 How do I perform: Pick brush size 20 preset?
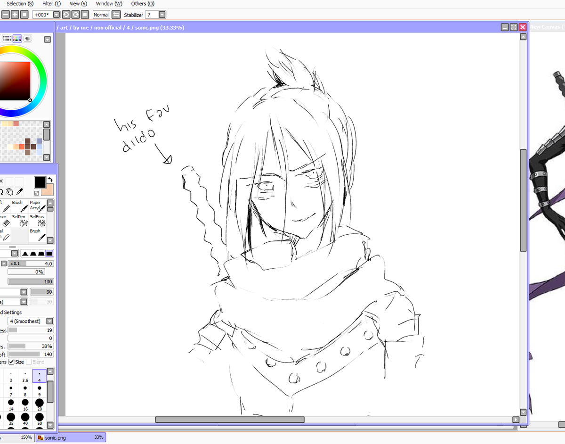coord(40,405)
